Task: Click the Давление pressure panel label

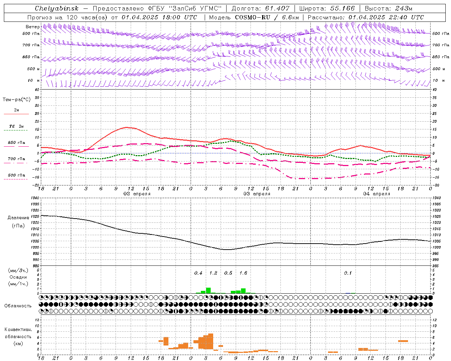Action: tap(18, 218)
